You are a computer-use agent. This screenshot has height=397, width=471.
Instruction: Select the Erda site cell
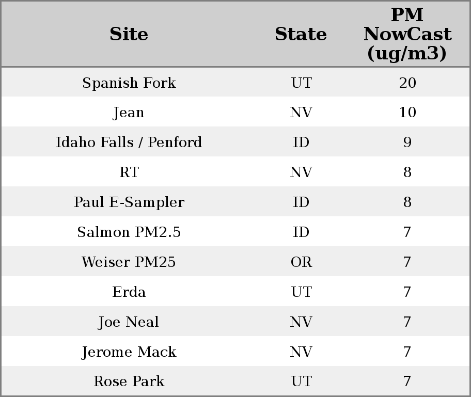[129, 292]
